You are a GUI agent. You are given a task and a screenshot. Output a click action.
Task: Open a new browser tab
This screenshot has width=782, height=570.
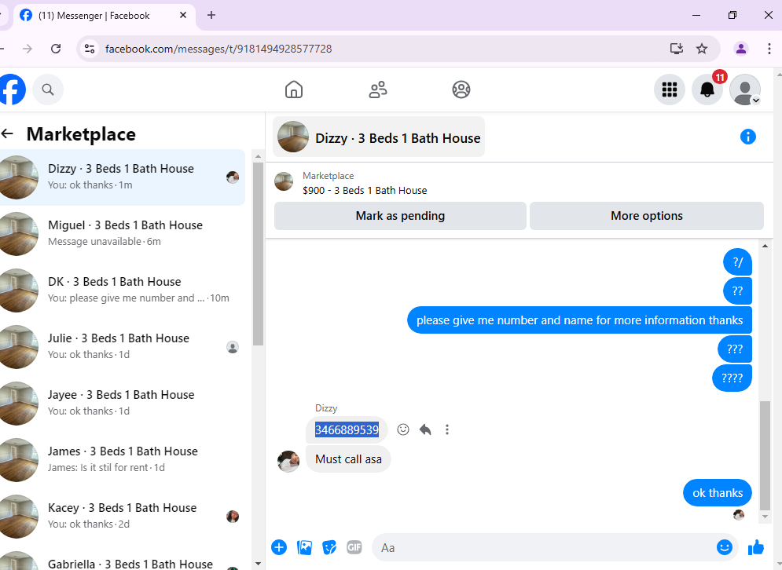pos(211,15)
